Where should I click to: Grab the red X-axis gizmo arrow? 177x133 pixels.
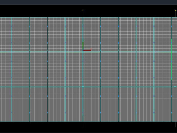[87, 50]
